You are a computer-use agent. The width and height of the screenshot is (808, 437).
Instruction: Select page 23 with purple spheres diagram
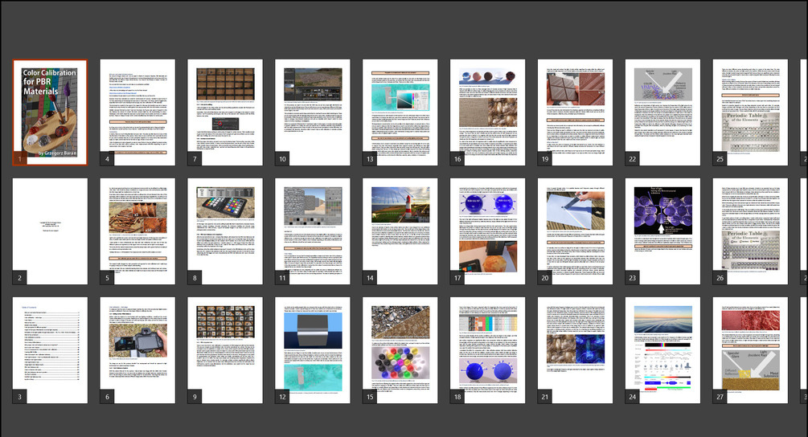pyautogui.click(x=662, y=231)
